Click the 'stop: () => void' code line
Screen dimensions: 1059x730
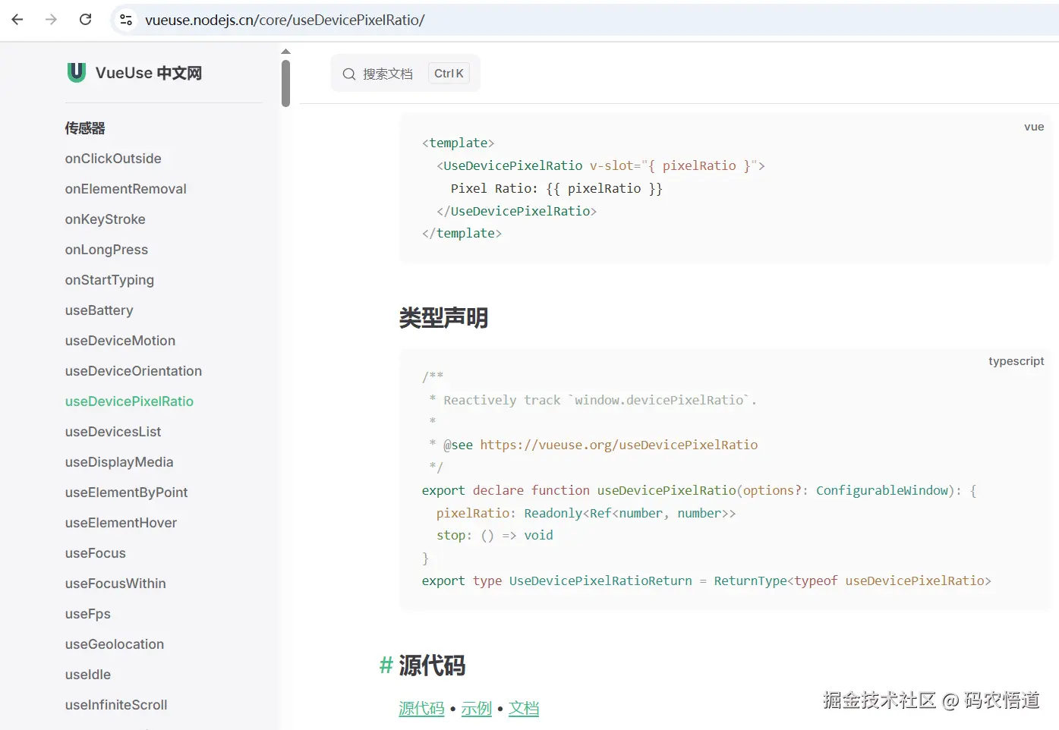point(495,535)
